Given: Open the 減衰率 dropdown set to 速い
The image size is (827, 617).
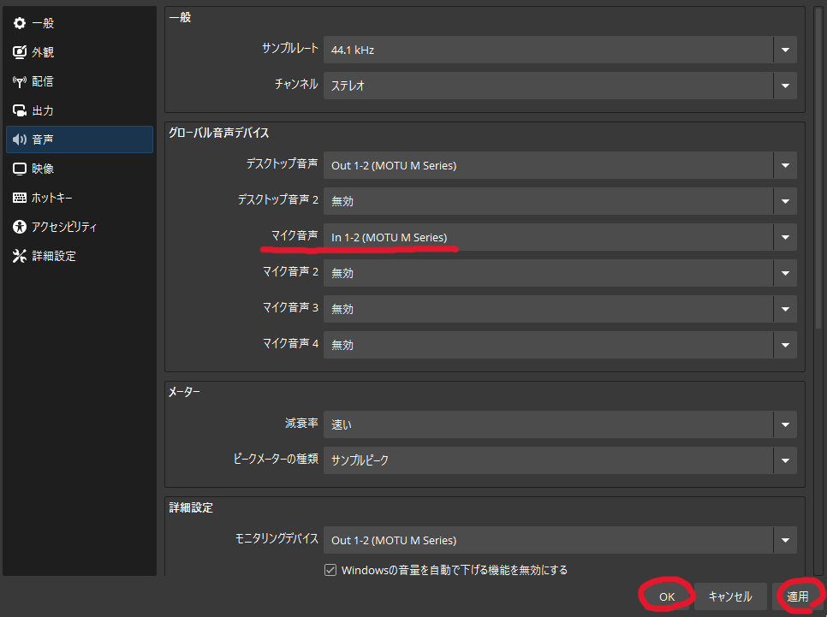Looking at the screenshot, I should click(x=560, y=424).
